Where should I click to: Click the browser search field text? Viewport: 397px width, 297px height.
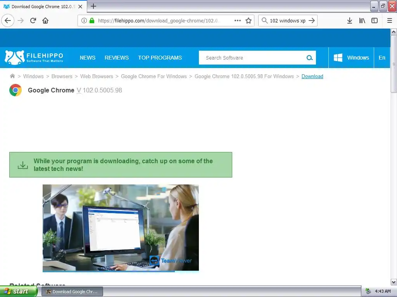[x=288, y=21]
